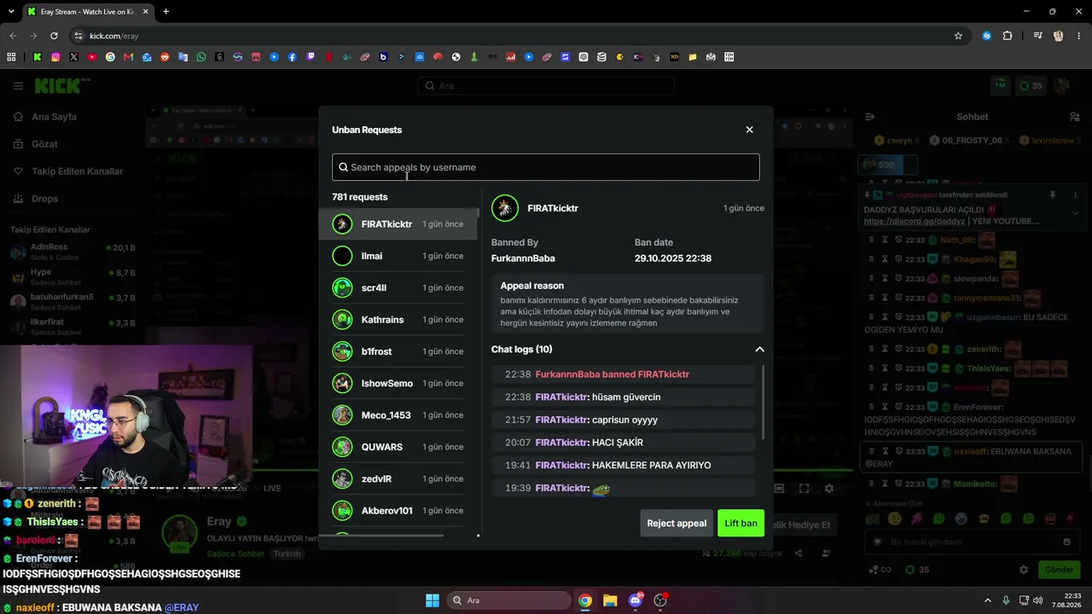1092x614 pixels.
Task: Open the Chrome profile avatar
Action: pyautogui.click(x=1058, y=36)
